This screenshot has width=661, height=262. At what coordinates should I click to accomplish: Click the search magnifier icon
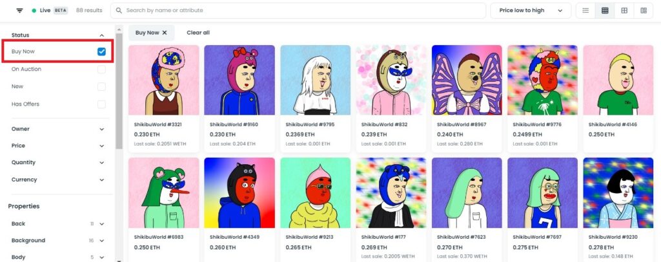pos(119,10)
